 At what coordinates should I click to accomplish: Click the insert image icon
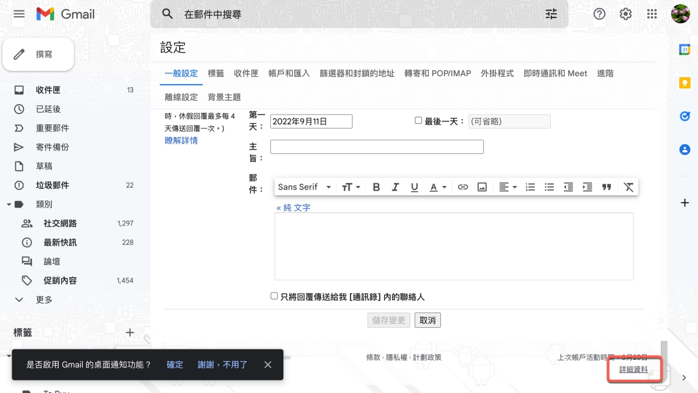pyautogui.click(x=482, y=187)
